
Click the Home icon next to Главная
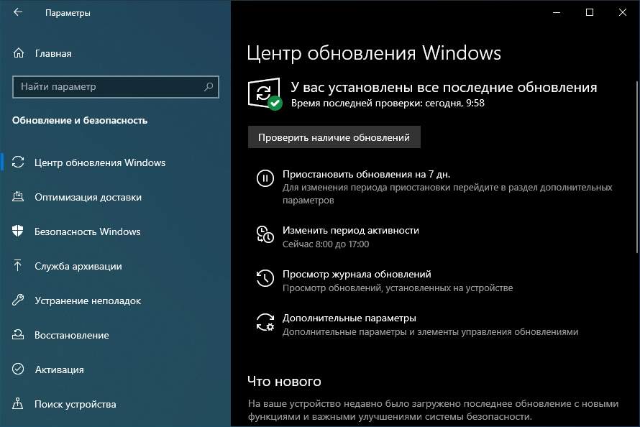[x=19, y=53]
